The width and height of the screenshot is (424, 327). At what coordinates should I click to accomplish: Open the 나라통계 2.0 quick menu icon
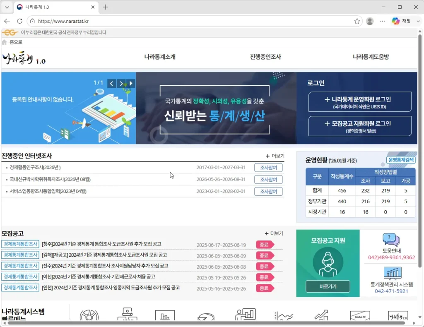(398, 316)
